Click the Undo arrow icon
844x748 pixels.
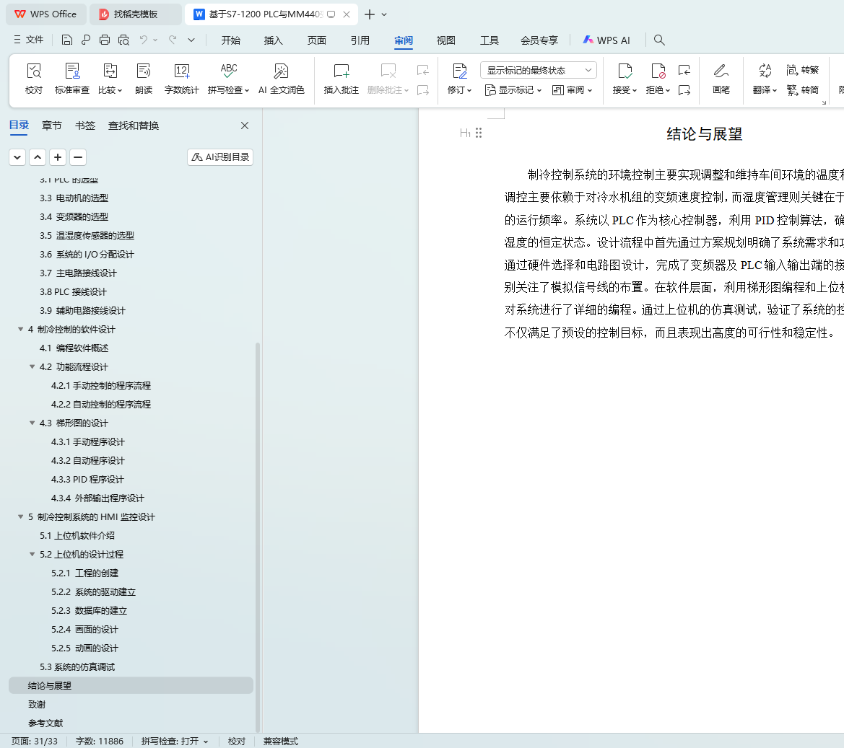pos(143,40)
